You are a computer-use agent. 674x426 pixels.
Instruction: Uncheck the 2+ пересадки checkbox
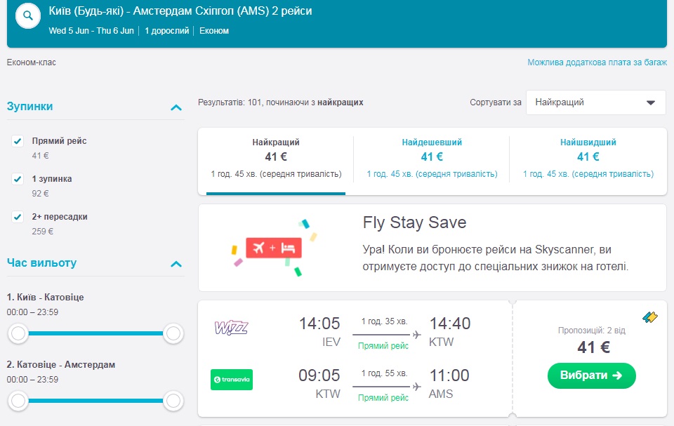(x=18, y=217)
